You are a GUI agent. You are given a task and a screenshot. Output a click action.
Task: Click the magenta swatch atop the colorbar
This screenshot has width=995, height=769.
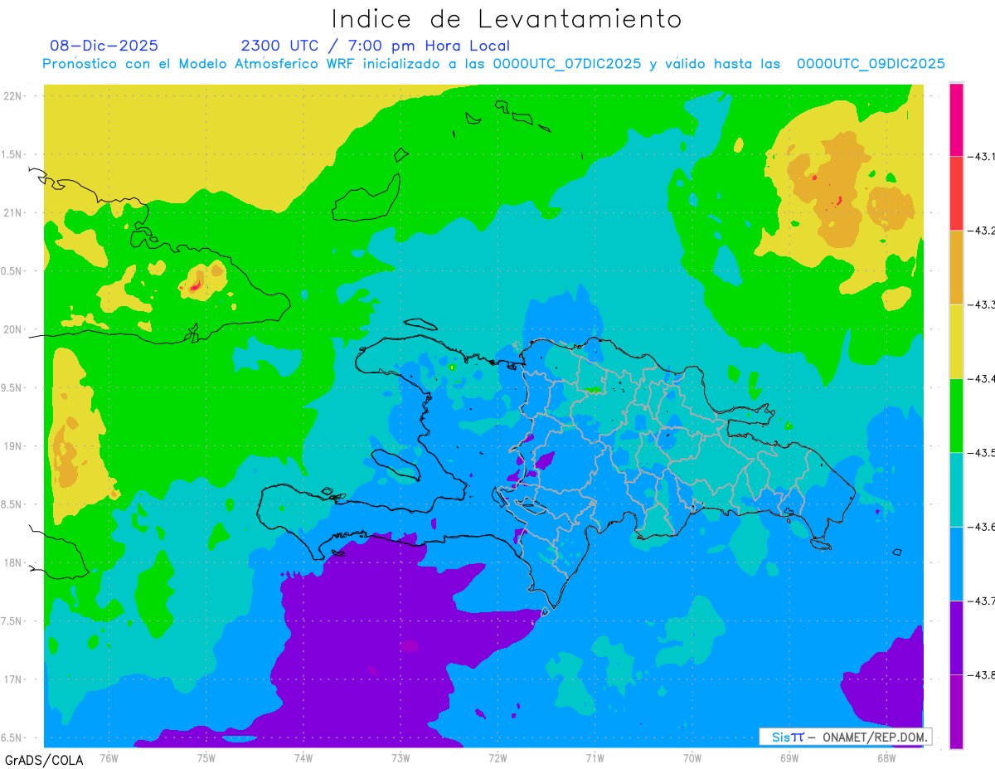click(x=956, y=119)
